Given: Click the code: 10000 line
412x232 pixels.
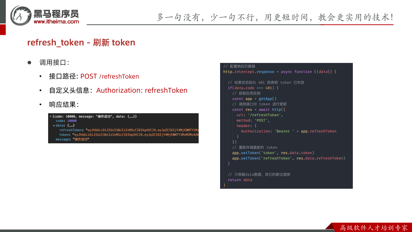Looking at the screenshot, I should (x=66, y=121).
